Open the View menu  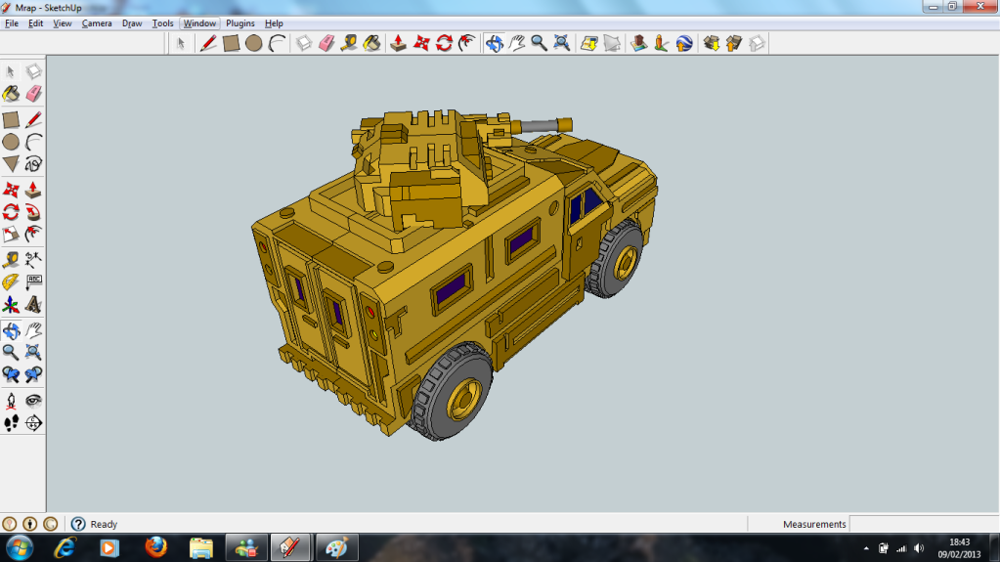[x=62, y=22]
